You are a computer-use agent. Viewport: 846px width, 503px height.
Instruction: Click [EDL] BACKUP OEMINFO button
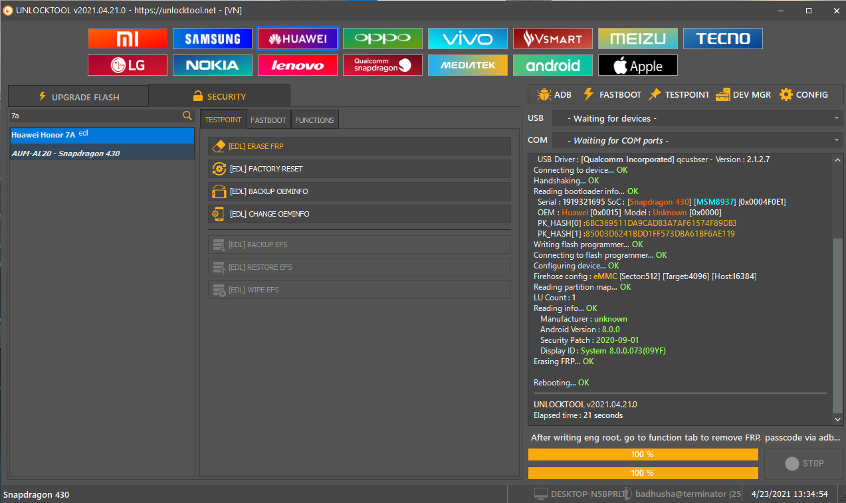[360, 191]
